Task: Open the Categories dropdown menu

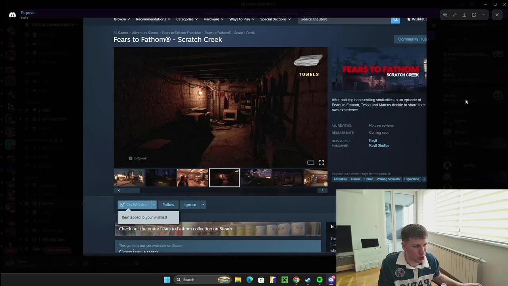Action: point(187,19)
